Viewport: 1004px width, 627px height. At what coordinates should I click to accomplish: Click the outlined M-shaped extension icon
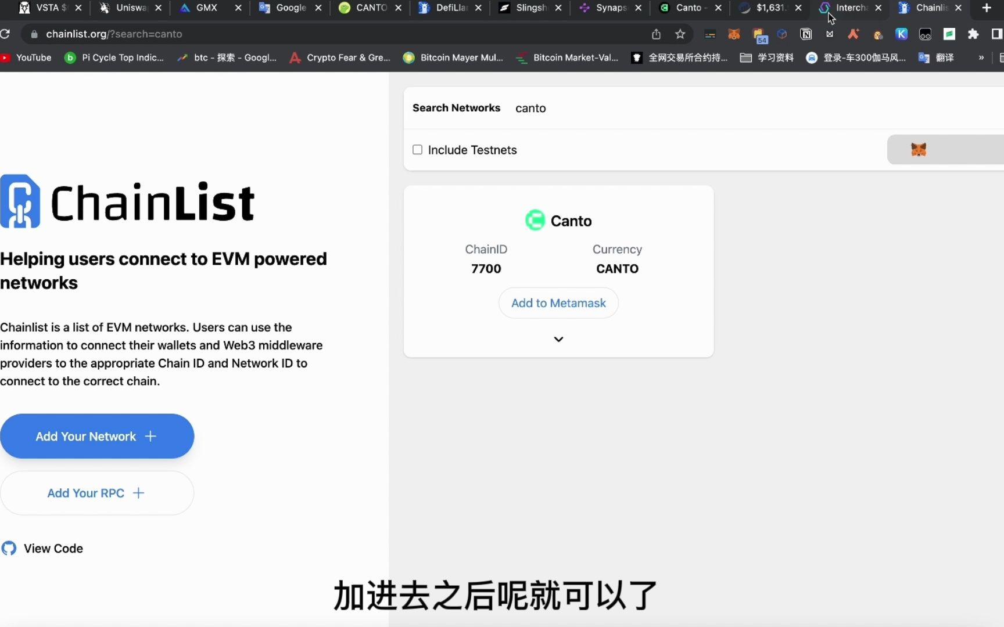tap(830, 34)
